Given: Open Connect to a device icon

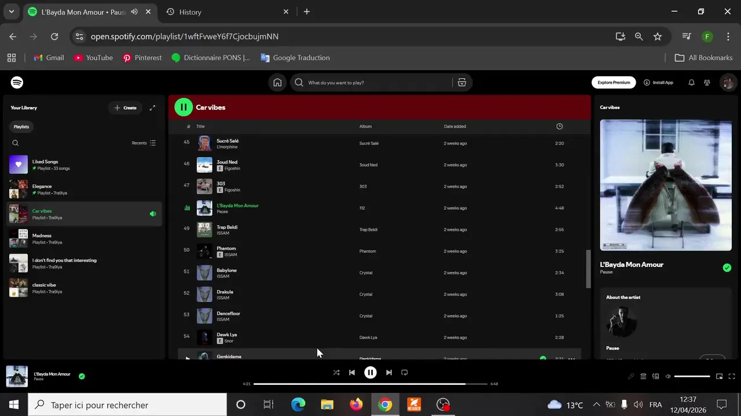Looking at the screenshot, I should click(656, 377).
